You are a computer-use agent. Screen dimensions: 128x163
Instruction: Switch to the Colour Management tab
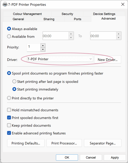(27, 14)
